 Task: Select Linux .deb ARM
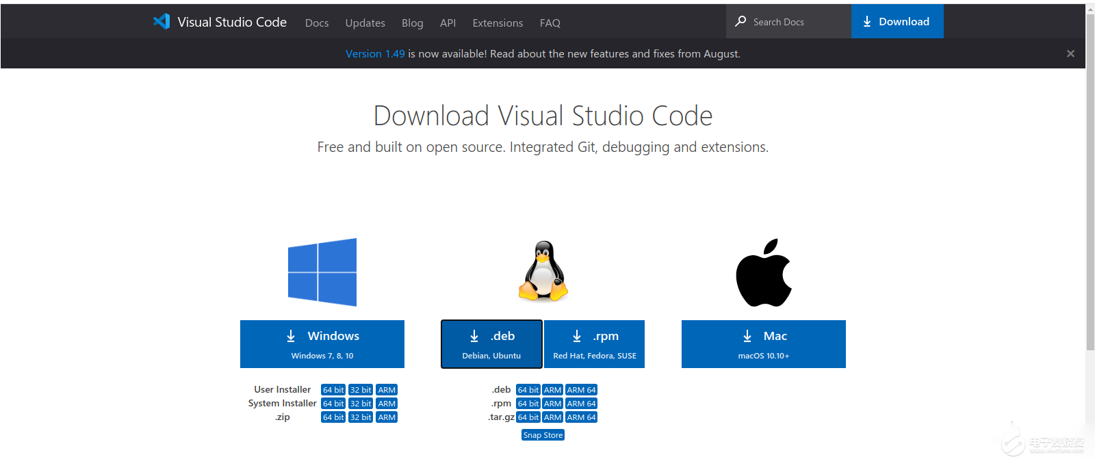coord(553,390)
